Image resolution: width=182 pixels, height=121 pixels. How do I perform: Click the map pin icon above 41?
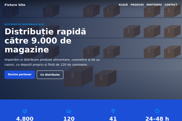pyautogui.click(x=113, y=111)
